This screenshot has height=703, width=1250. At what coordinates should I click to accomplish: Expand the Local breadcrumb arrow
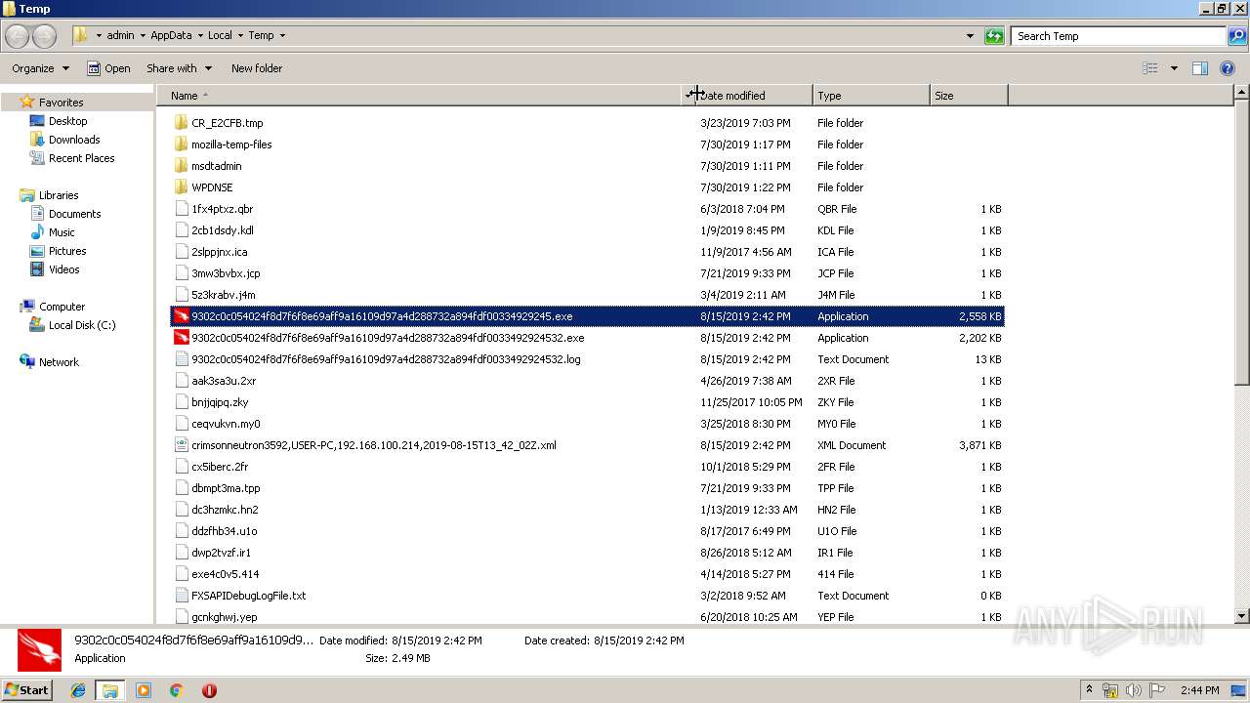(240, 36)
